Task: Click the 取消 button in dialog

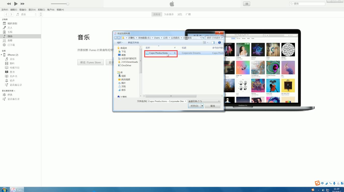Action: click(213, 106)
